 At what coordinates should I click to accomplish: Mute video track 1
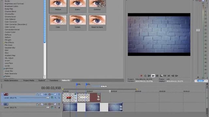(55, 94)
